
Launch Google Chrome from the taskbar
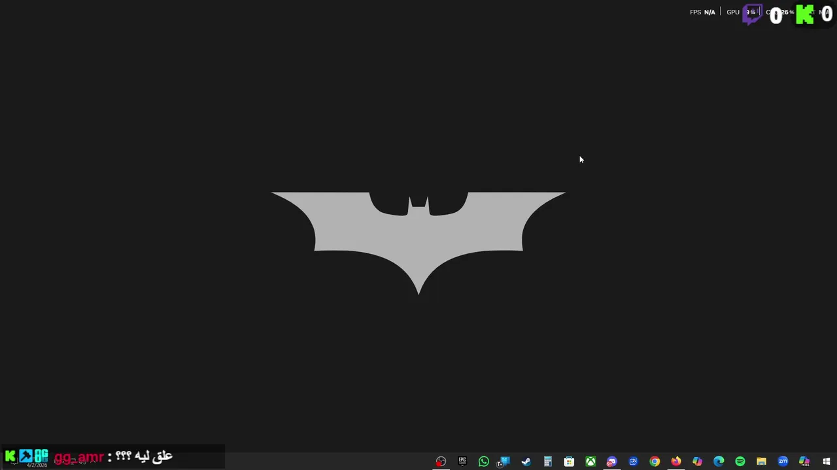tap(655, 462)
